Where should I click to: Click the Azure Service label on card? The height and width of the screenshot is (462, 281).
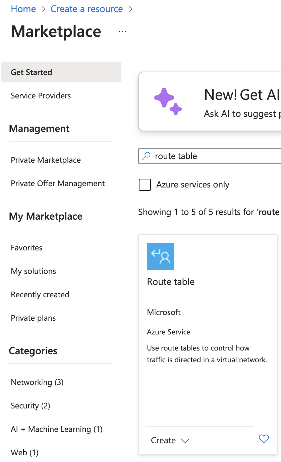click(x=169, y=332)
